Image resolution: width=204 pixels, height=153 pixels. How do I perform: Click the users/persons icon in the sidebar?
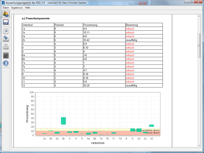click(x=6, y=14)
